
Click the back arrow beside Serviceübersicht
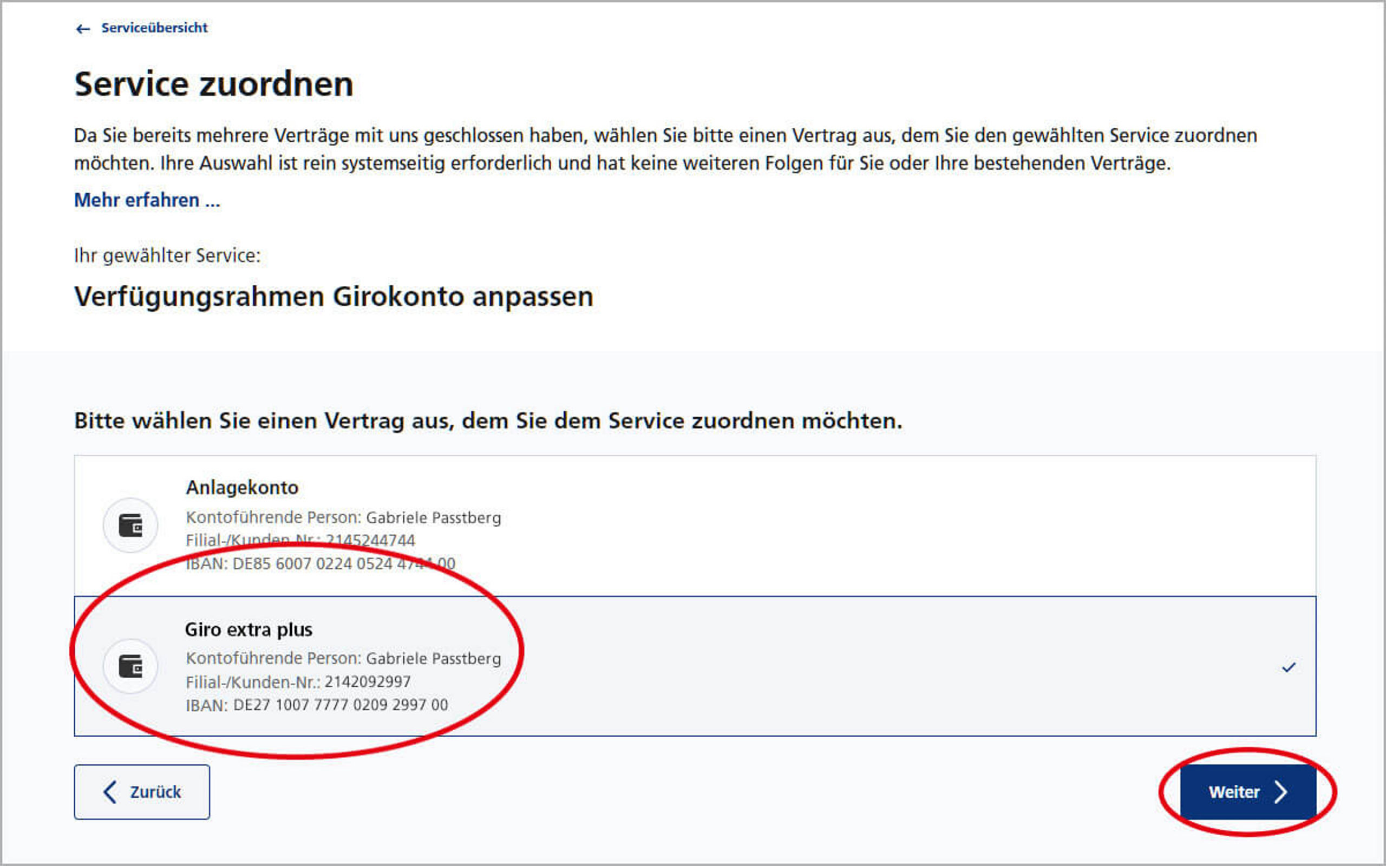(x=83, y=29)
